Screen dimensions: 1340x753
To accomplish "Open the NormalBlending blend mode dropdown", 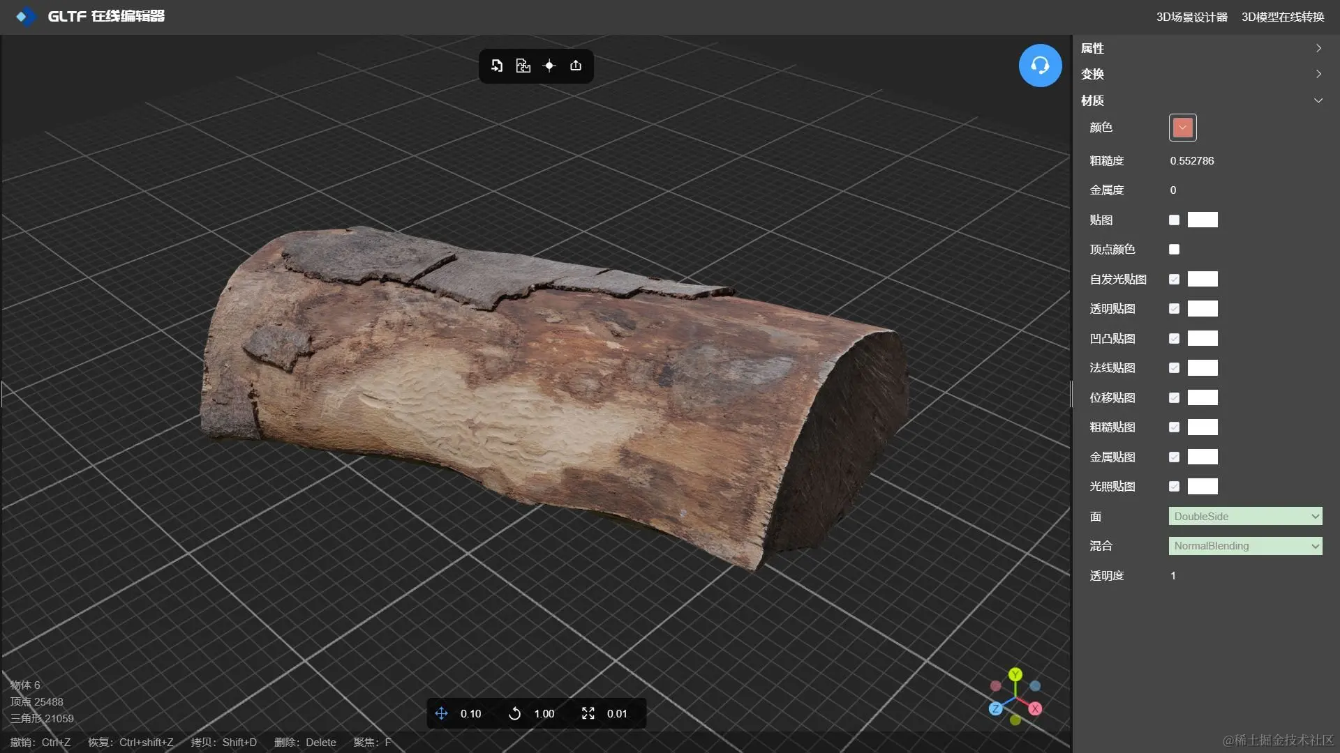I will pyautogui.click(x=1245, y=546).
